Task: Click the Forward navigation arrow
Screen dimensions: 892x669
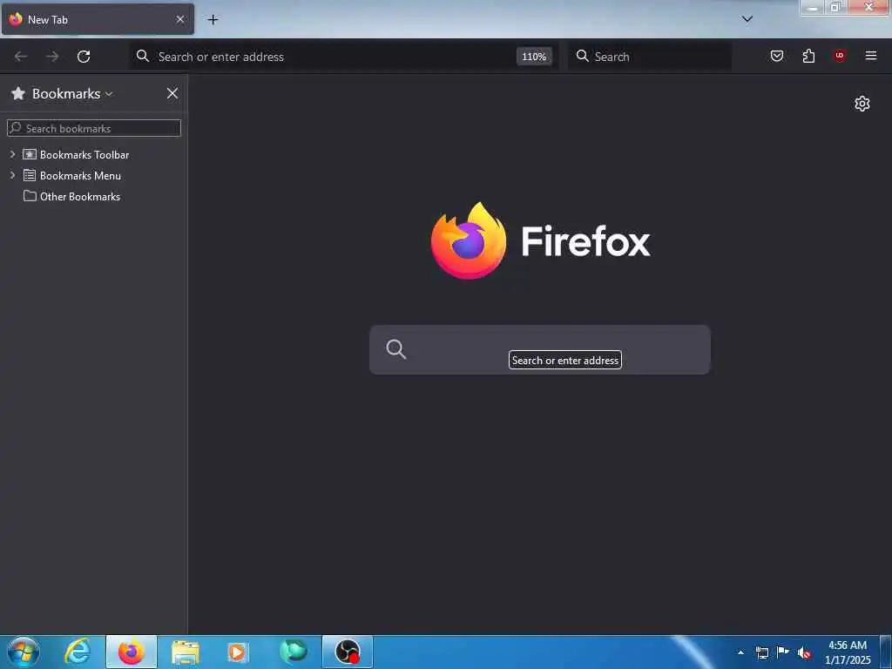Action: coord(52,57)
